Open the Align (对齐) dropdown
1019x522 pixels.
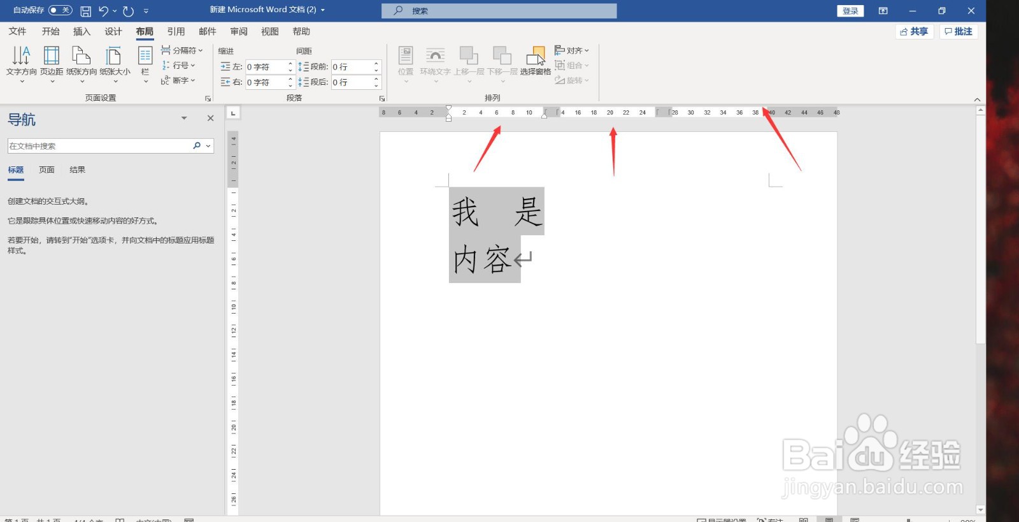[572, 50]
